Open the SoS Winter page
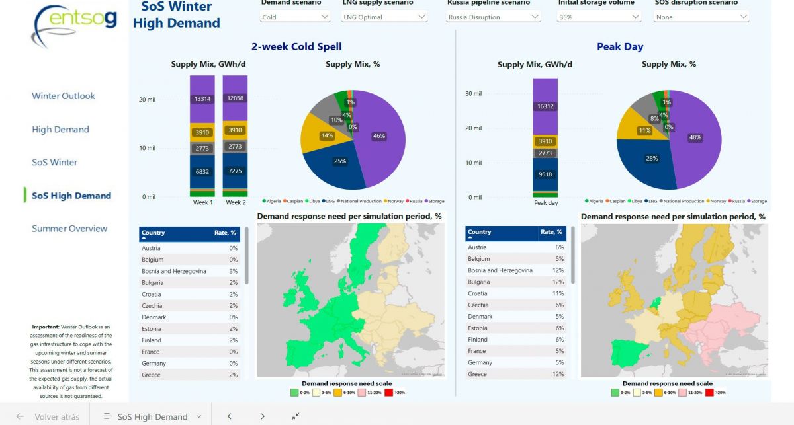The image size is (794, 425). pyautogui.click(x=55, y=163)
